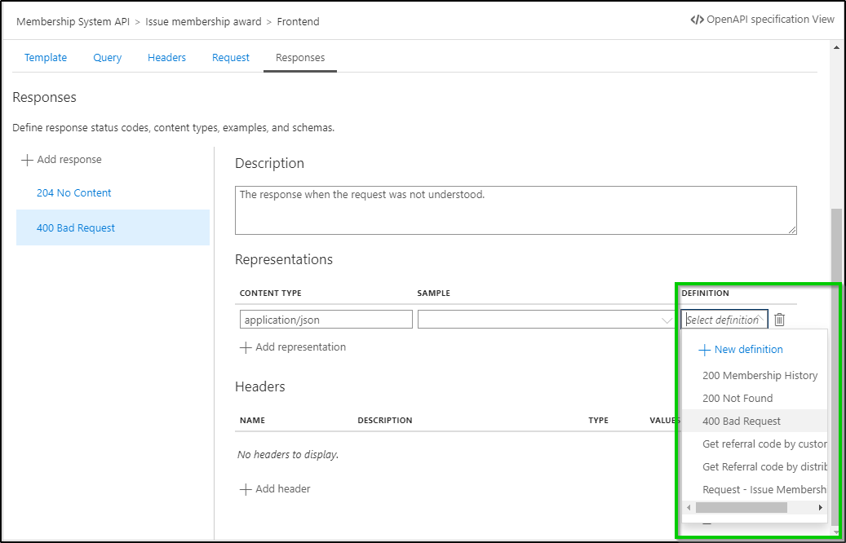This screenshot has height=543, width=846.
Task: Click the right arrow on the definition list scrollbar
Action: click(820, 507)
